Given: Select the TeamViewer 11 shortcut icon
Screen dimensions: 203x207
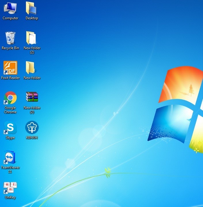Looking at the screenshot, I should (x=10, y=158).
